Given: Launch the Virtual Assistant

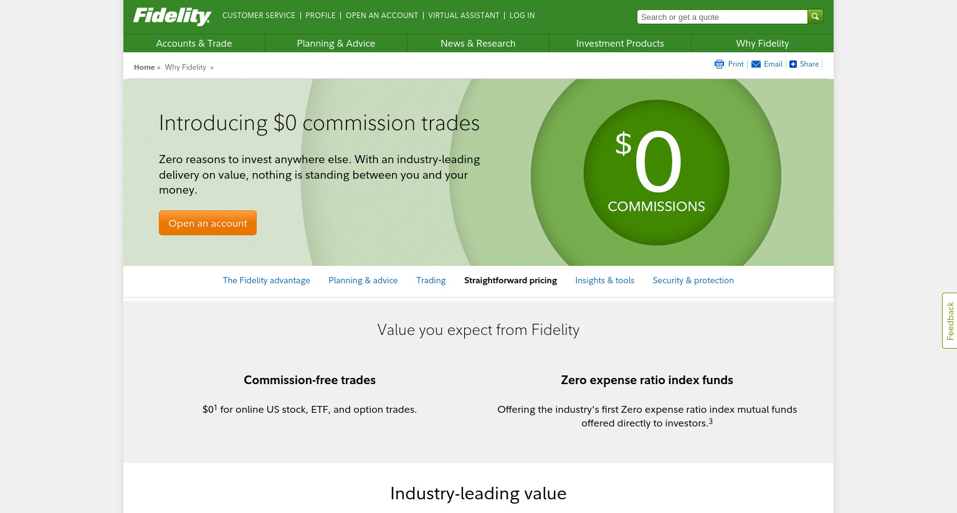Looking at the screenshot, I should [464, 16].
